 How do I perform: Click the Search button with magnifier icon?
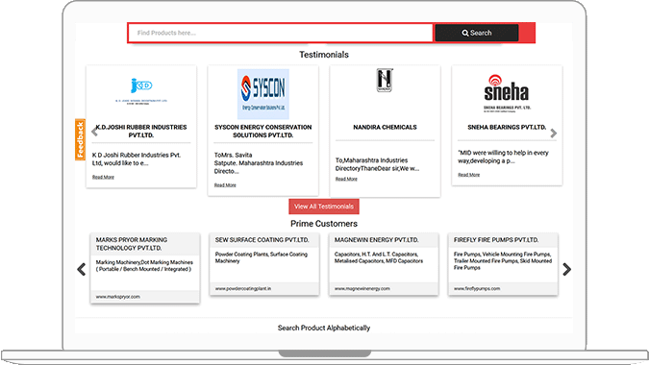coord(476,33)
